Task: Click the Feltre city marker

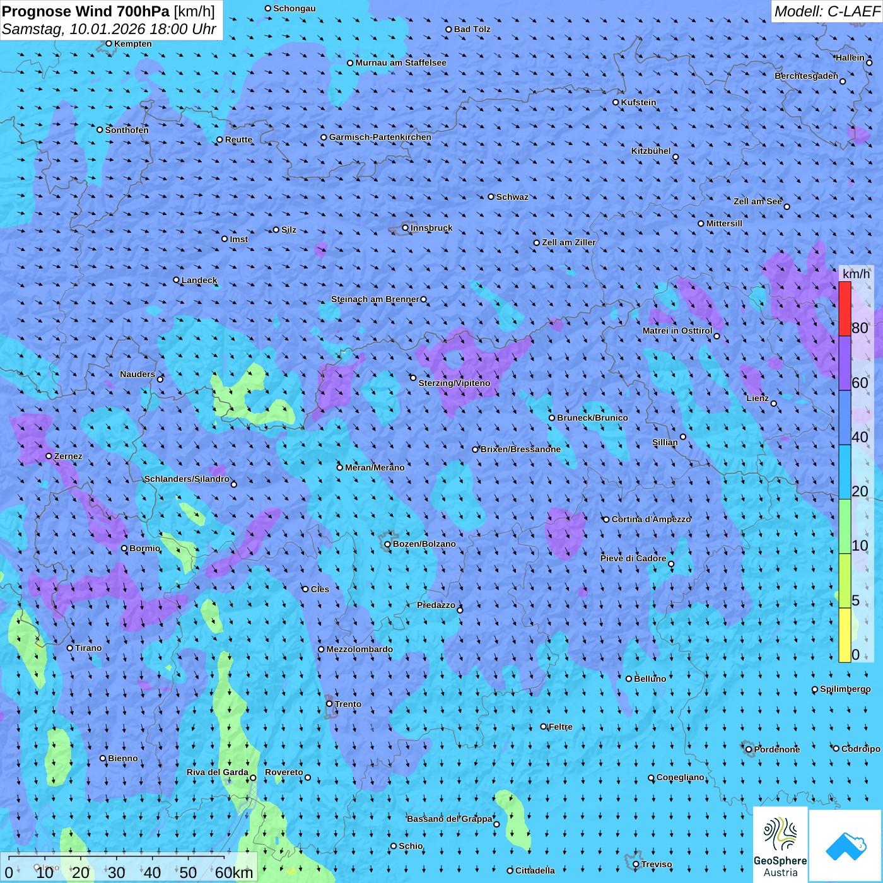Action: [x=544, y=727]
